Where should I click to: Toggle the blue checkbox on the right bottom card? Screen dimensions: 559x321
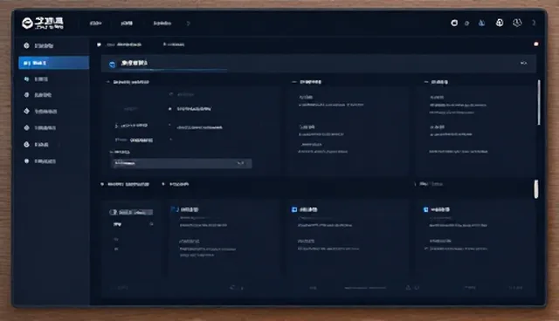click(425, 209)
